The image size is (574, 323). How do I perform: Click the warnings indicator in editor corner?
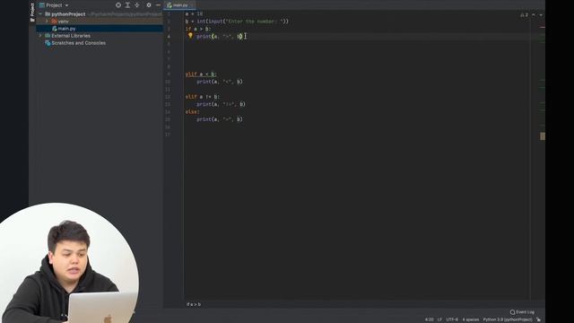click(x=524, y=15)
